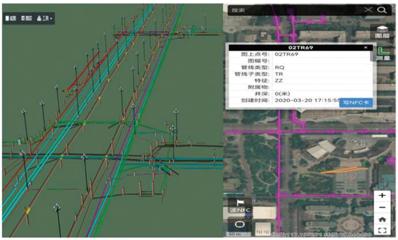The height and width of the screenshot is (240, 398).
Task: Toggle fullscreen map view
Action: point(382,230)
